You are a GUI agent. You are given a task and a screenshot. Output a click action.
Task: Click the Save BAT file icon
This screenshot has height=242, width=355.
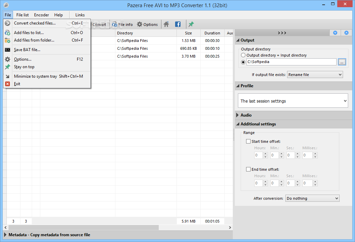pyautogui.click(x=8, y=50)
